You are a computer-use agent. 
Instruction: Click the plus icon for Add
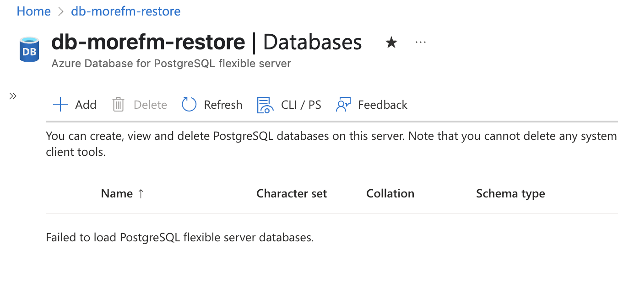point(60,105)
